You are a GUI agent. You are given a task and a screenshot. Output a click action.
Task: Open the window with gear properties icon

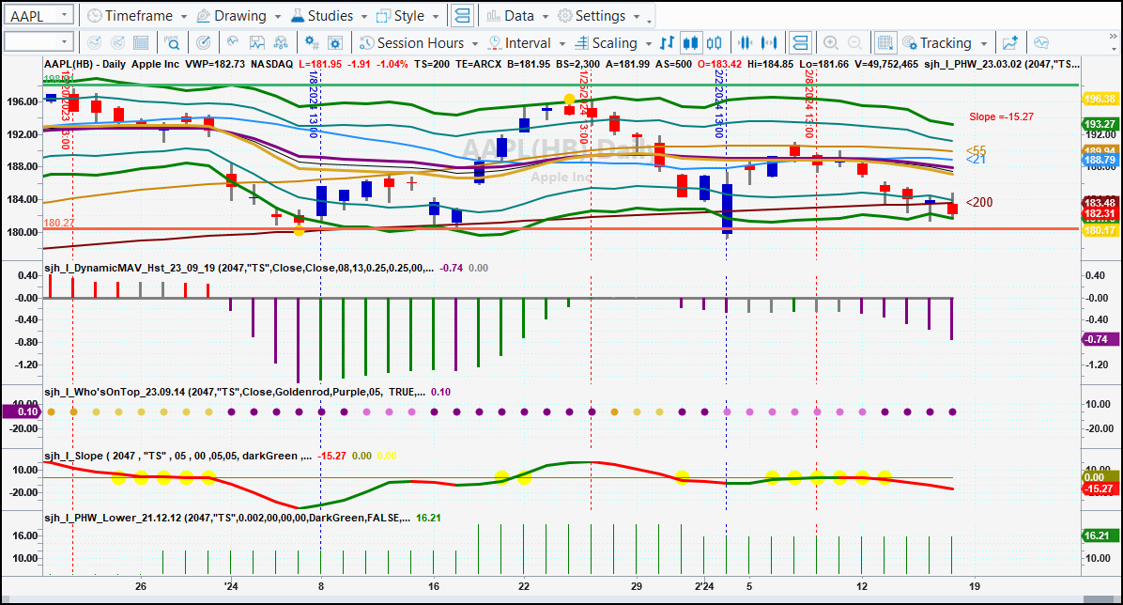click(x=334, y=43)
